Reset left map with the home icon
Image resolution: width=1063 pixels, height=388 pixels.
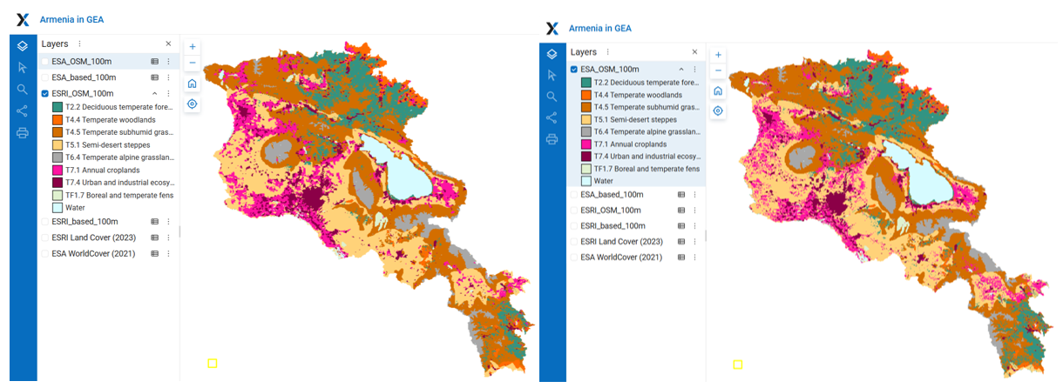193,84
